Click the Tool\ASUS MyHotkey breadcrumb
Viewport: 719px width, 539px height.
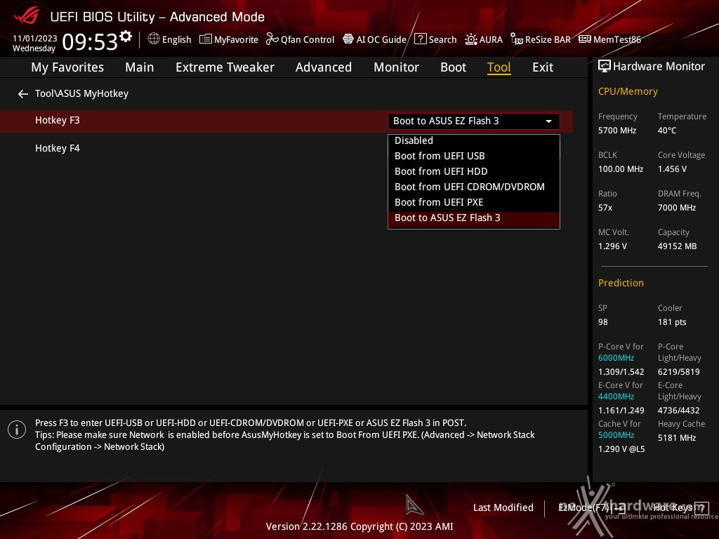click(81, 93)
